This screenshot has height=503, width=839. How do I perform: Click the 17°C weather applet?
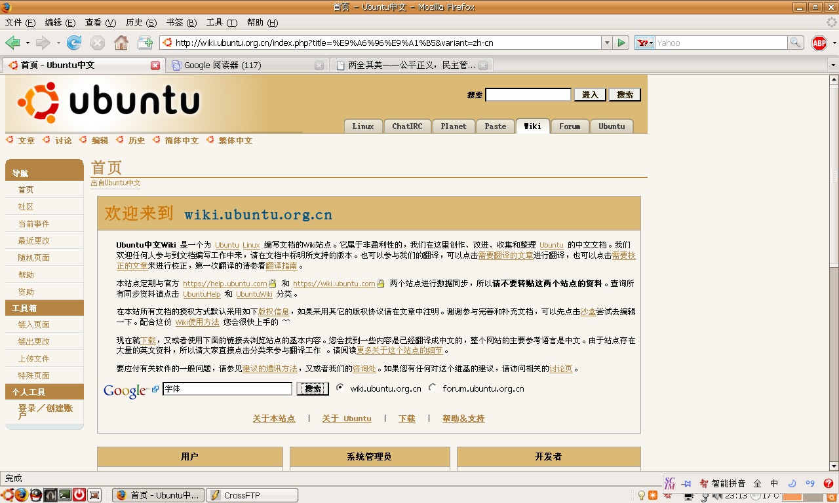(765, 496)
